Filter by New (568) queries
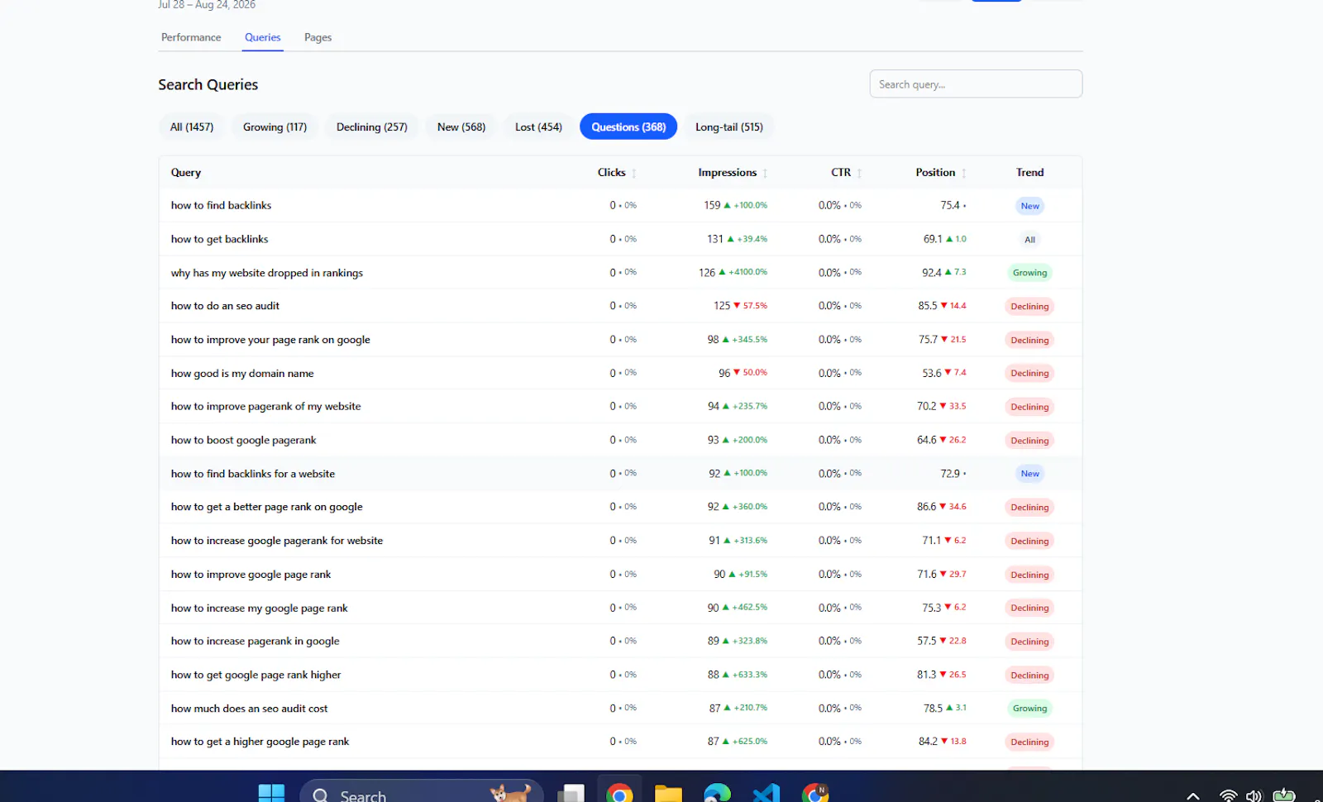Viewport: 1323px width, 802px height. (461, 127)
